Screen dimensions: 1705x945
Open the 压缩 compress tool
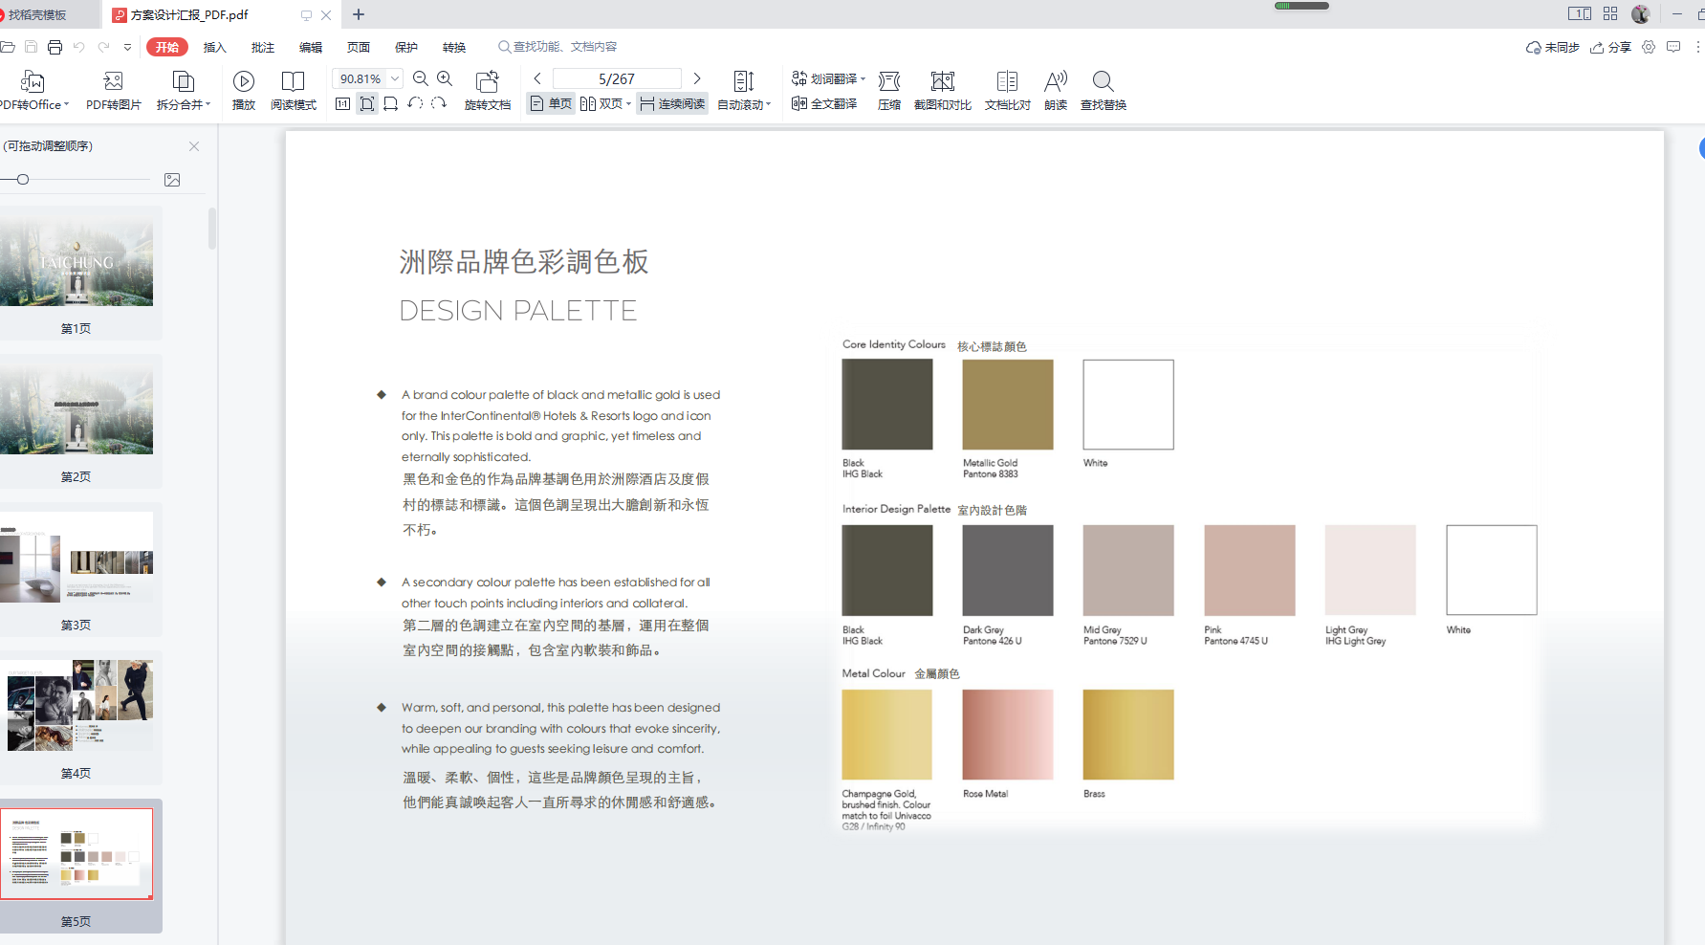tap(889, 91)
